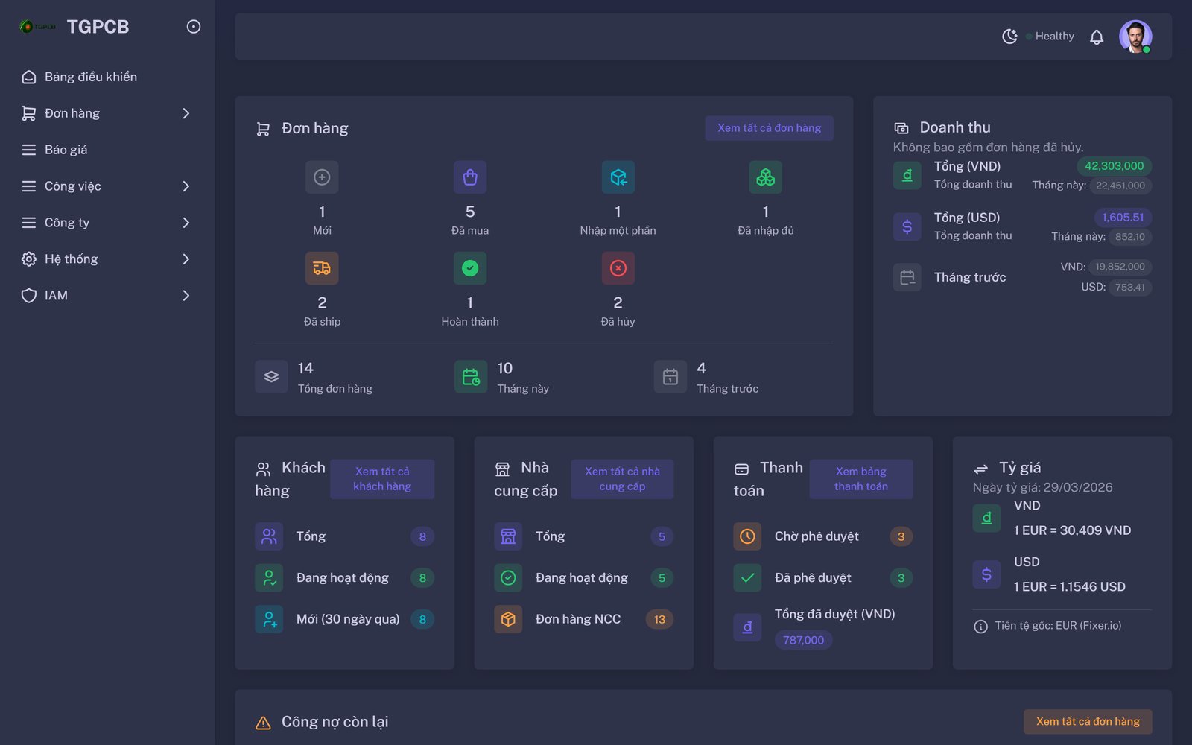Viewport: 1192px width, 745px height.
Task: Click the Tổng (USD) dollar icon
Action: point(907,226)
